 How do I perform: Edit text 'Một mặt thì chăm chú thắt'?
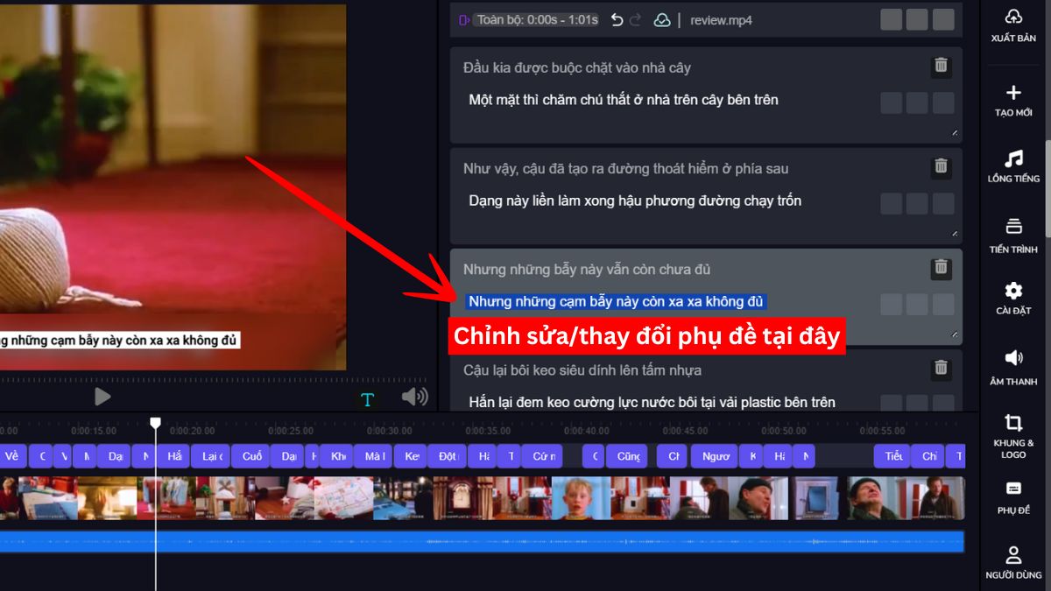(624, 100)
